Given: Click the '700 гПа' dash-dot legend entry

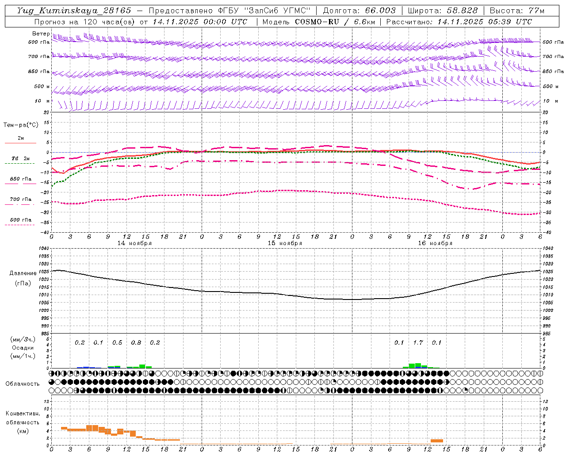Looking at the screenshot, I should [x=20, y=199].
